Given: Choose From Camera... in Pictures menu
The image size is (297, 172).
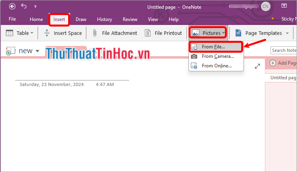Looking at the screenshot, I should click(x=216, y=56).
